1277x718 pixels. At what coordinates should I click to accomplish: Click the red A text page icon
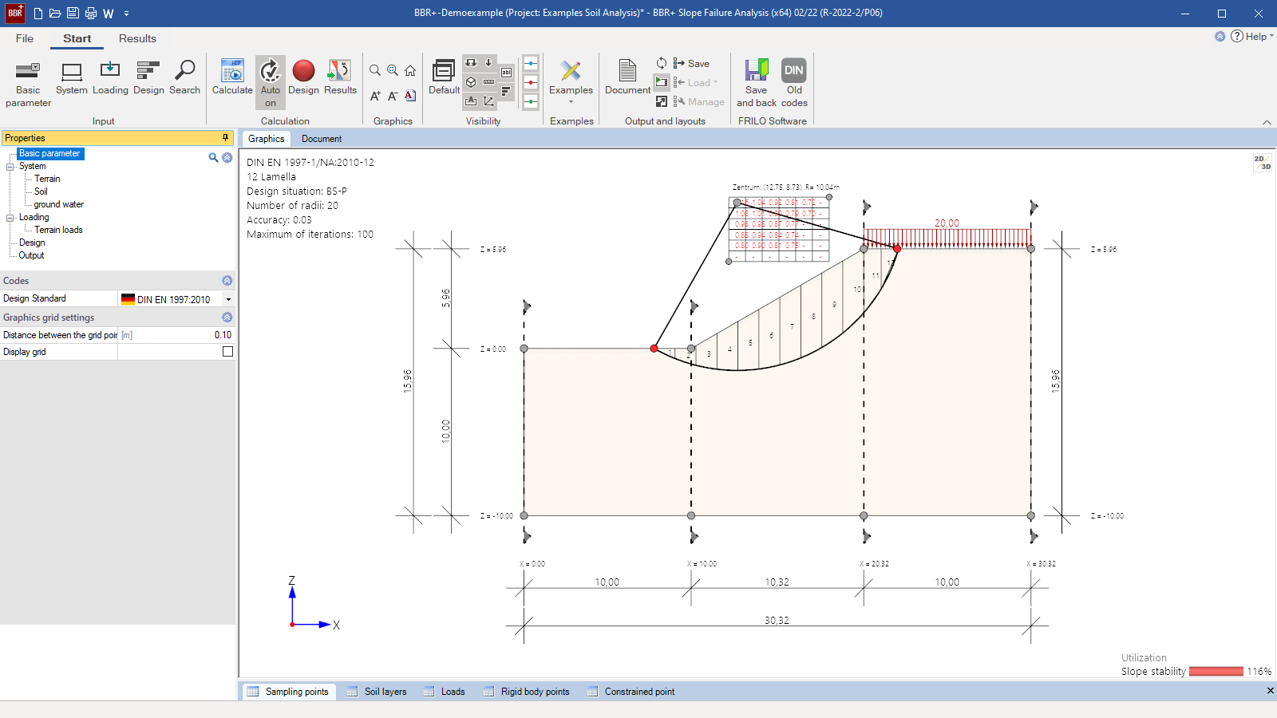click(x=410, y=96)
